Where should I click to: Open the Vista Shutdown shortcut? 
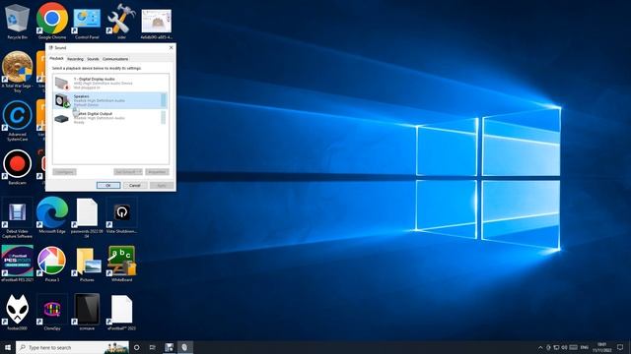click(121, 216)
